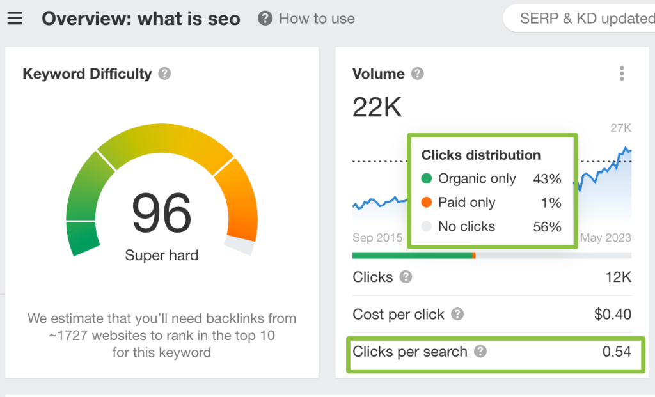The width and height of the screenshot is (655, 397).
Task: Click the help icon next to Clicks
Action: [x=406, y=277]
